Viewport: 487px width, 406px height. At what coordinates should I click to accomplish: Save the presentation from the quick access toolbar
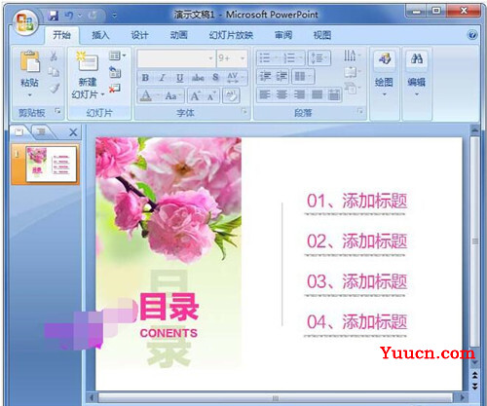(54, 16)
